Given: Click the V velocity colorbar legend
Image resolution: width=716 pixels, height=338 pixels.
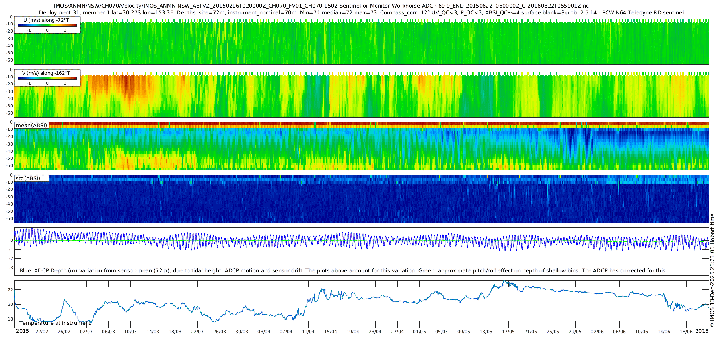Looking at the screenshot, I should pos(47,78).
